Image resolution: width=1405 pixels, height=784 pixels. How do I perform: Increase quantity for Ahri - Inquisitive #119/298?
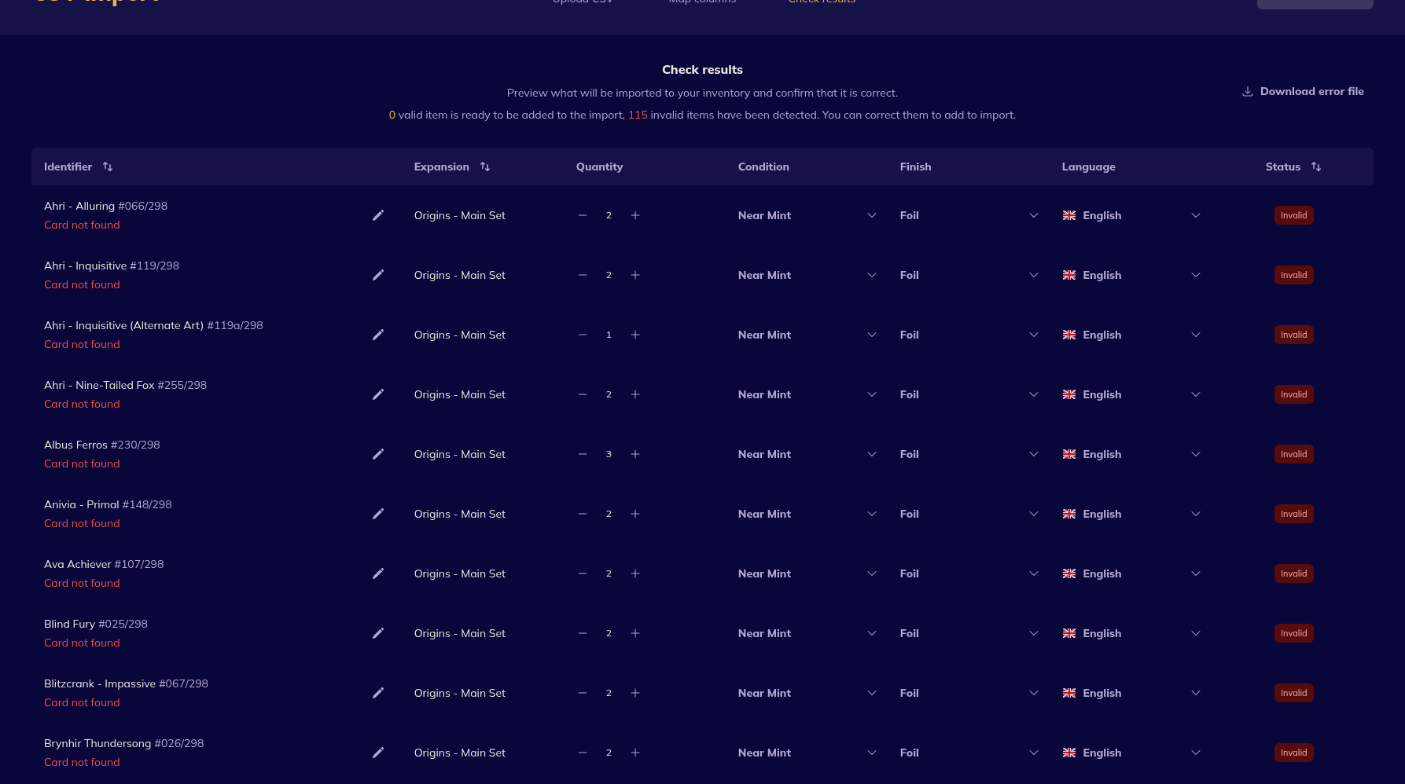635,275
